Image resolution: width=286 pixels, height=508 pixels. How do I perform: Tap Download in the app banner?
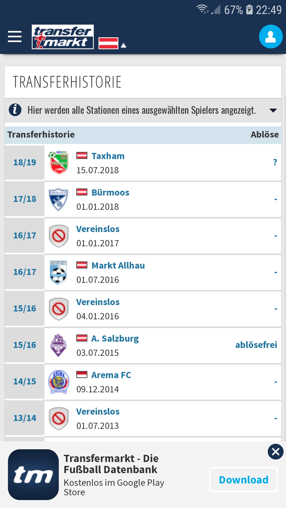click(243, 479)
